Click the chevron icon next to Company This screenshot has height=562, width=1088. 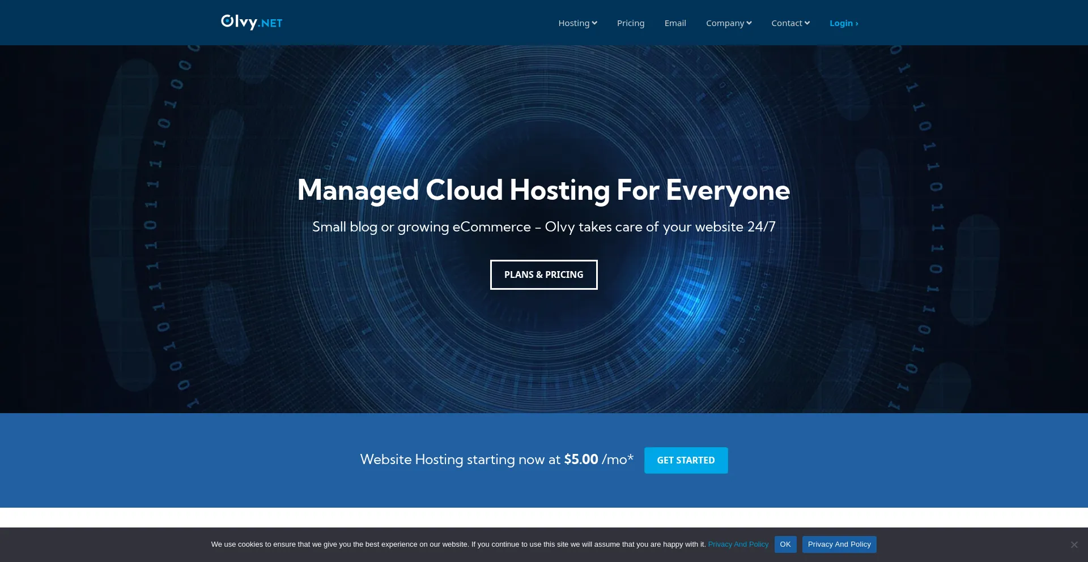749,23
